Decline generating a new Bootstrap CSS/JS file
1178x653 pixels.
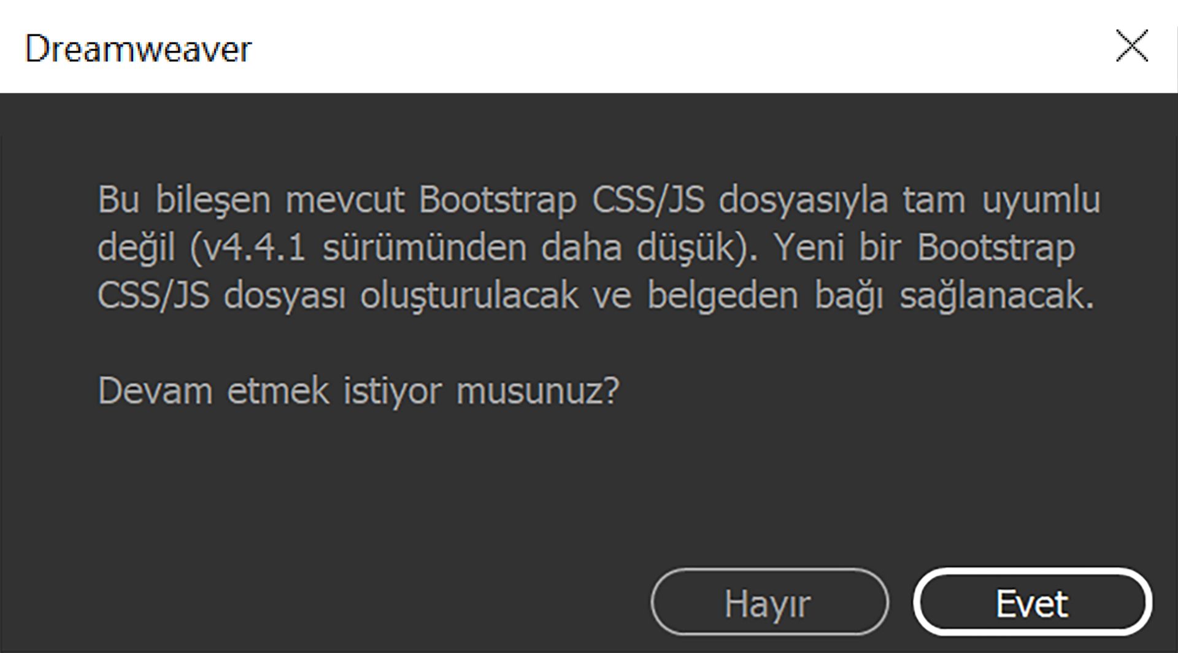pos(769,603)
